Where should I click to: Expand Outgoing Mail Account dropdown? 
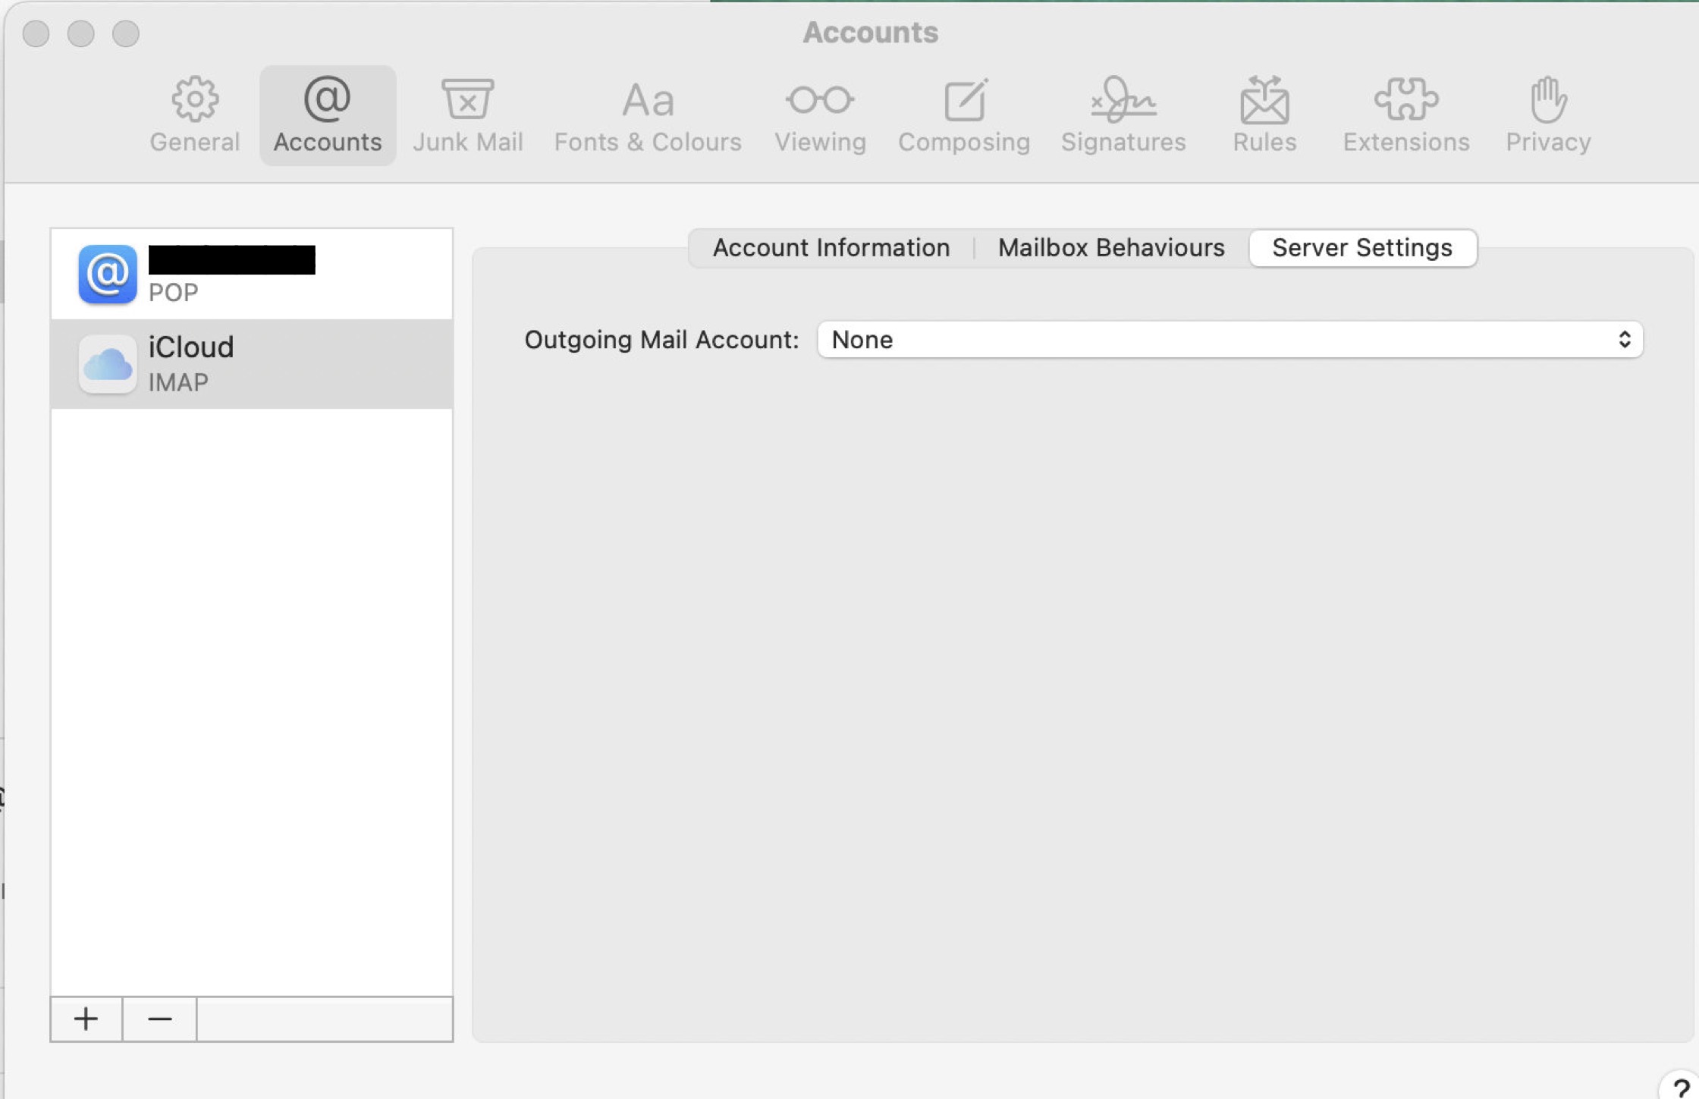pyautogui.click(x=1229, y=340)
